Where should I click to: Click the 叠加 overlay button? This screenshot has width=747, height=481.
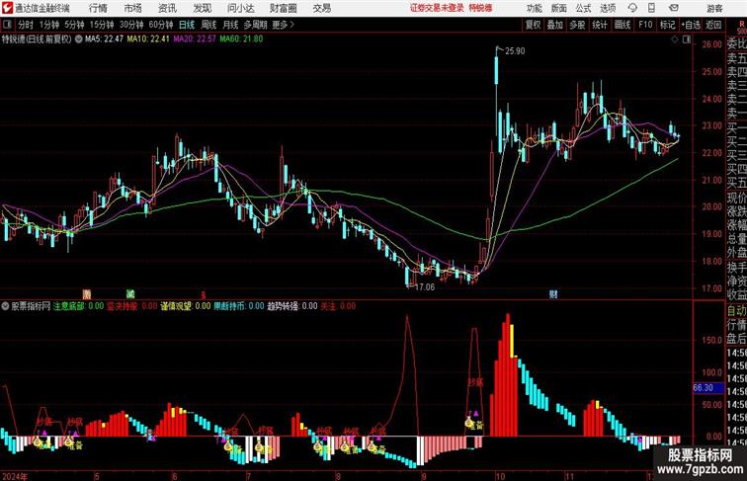pos(555,25)
